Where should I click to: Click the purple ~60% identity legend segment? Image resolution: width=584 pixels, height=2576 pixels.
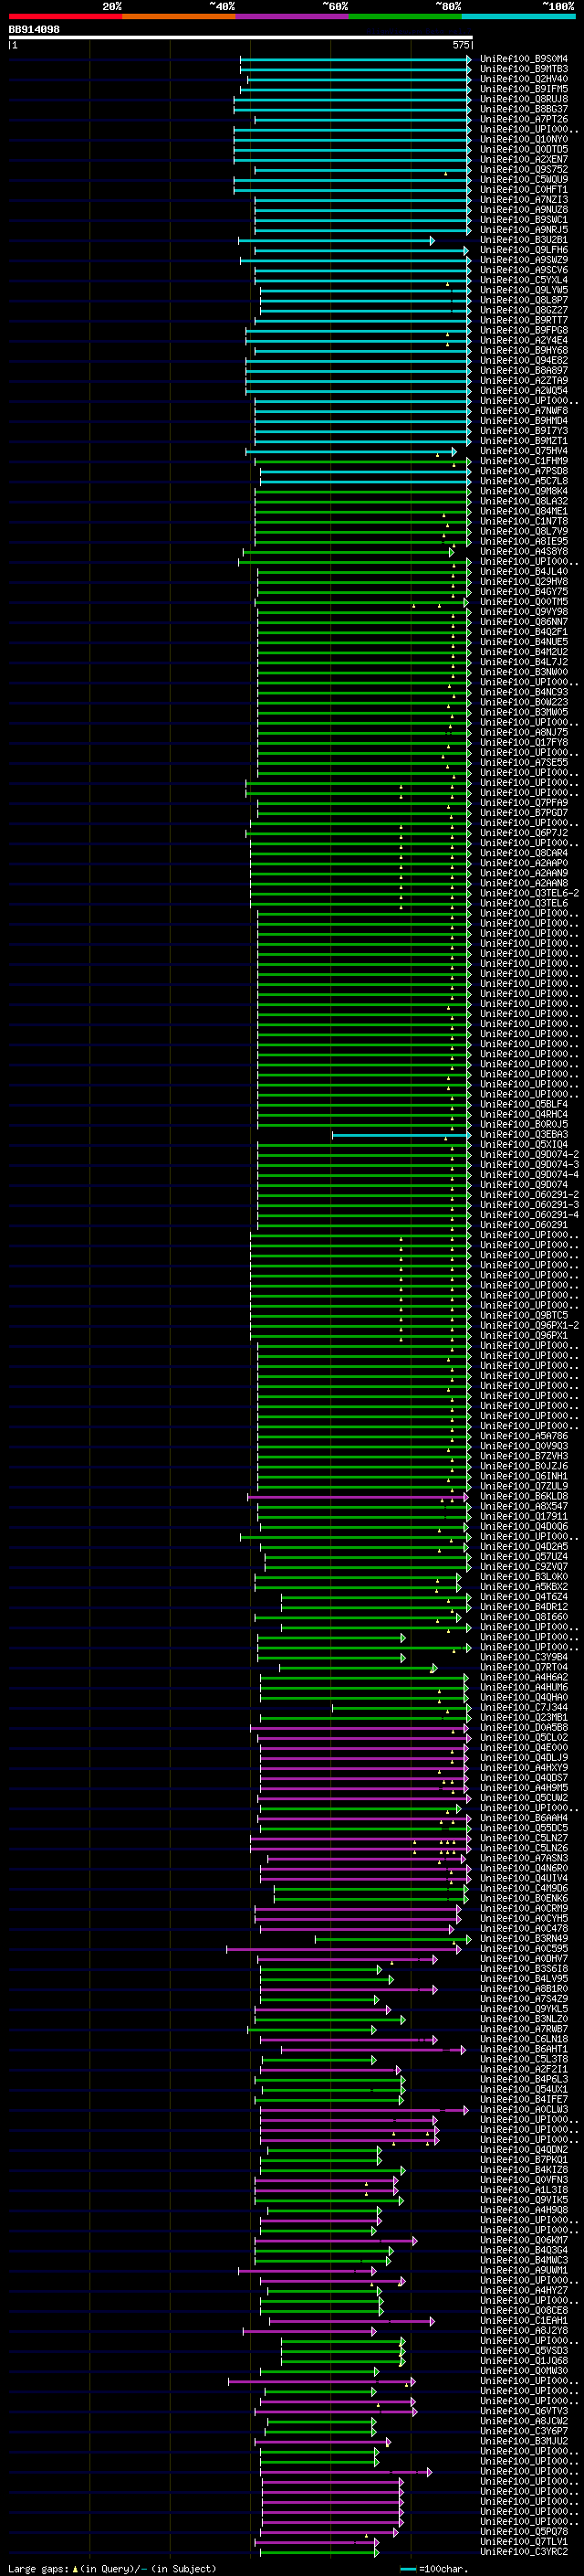(x=291, y=17)
